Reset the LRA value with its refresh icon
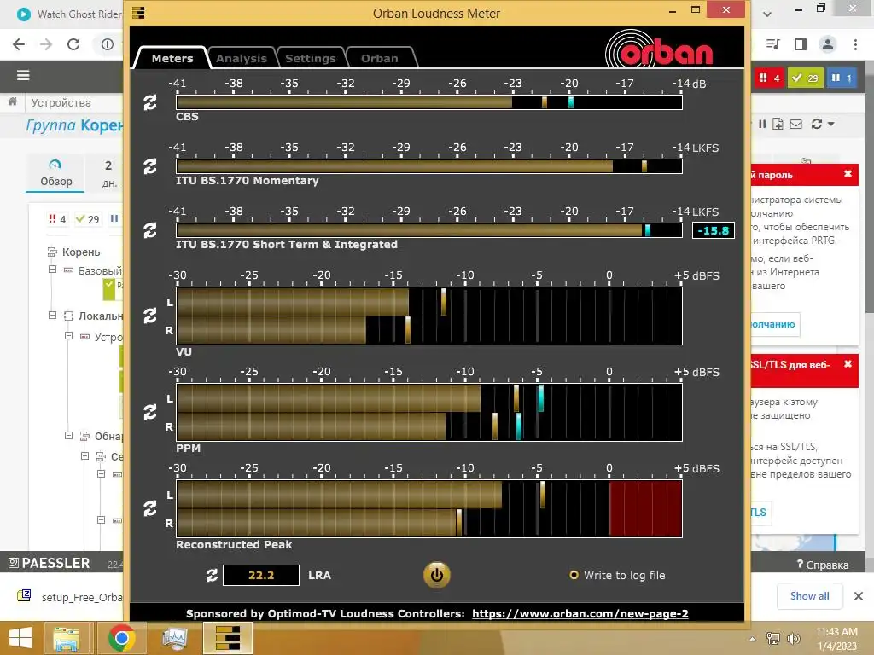 pyautogui.click(x=212, y=576)
